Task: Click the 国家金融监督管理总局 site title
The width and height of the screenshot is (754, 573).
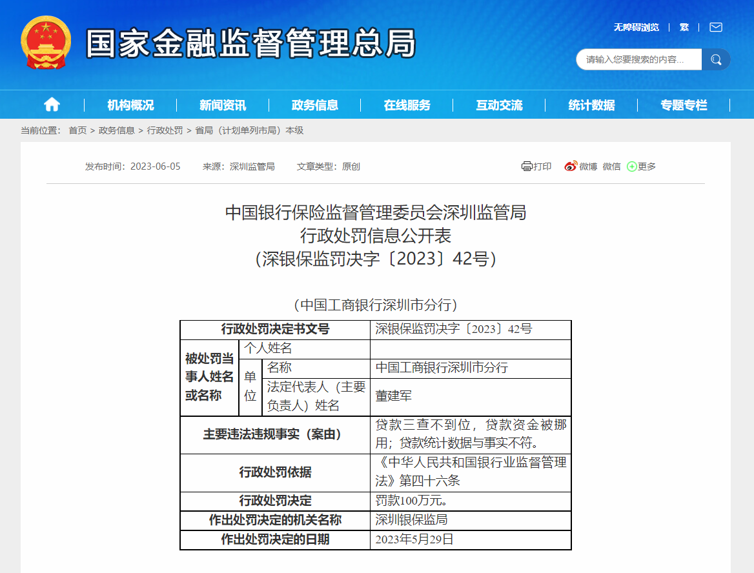Action: tap(250, 43)
